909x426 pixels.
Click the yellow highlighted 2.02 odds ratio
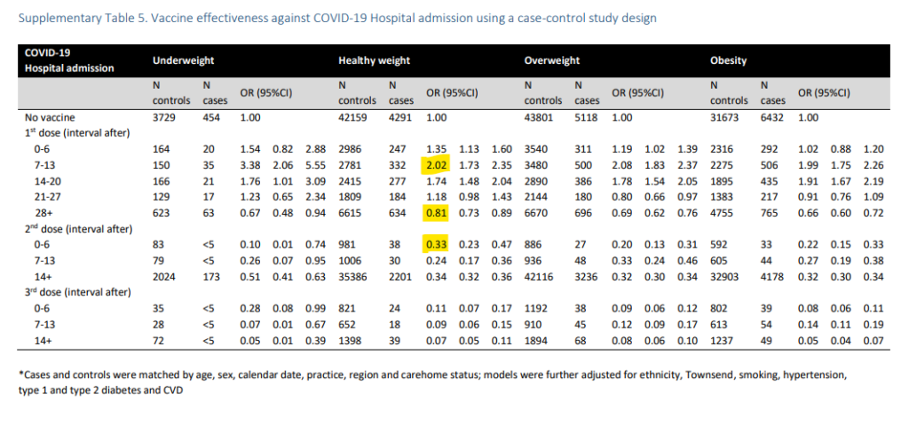(x=437, y=163)
